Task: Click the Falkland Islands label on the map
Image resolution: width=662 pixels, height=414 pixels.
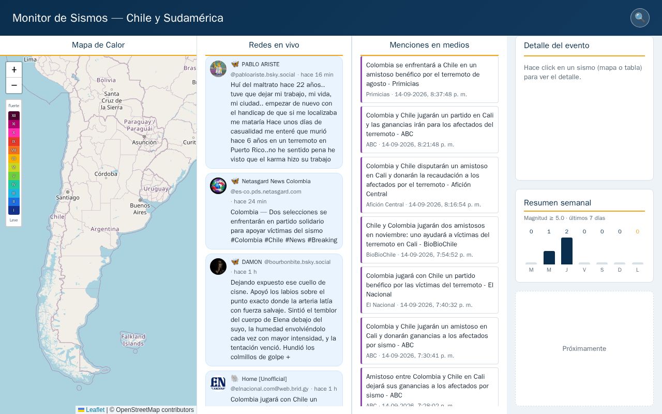Action: tap(133, 340)
